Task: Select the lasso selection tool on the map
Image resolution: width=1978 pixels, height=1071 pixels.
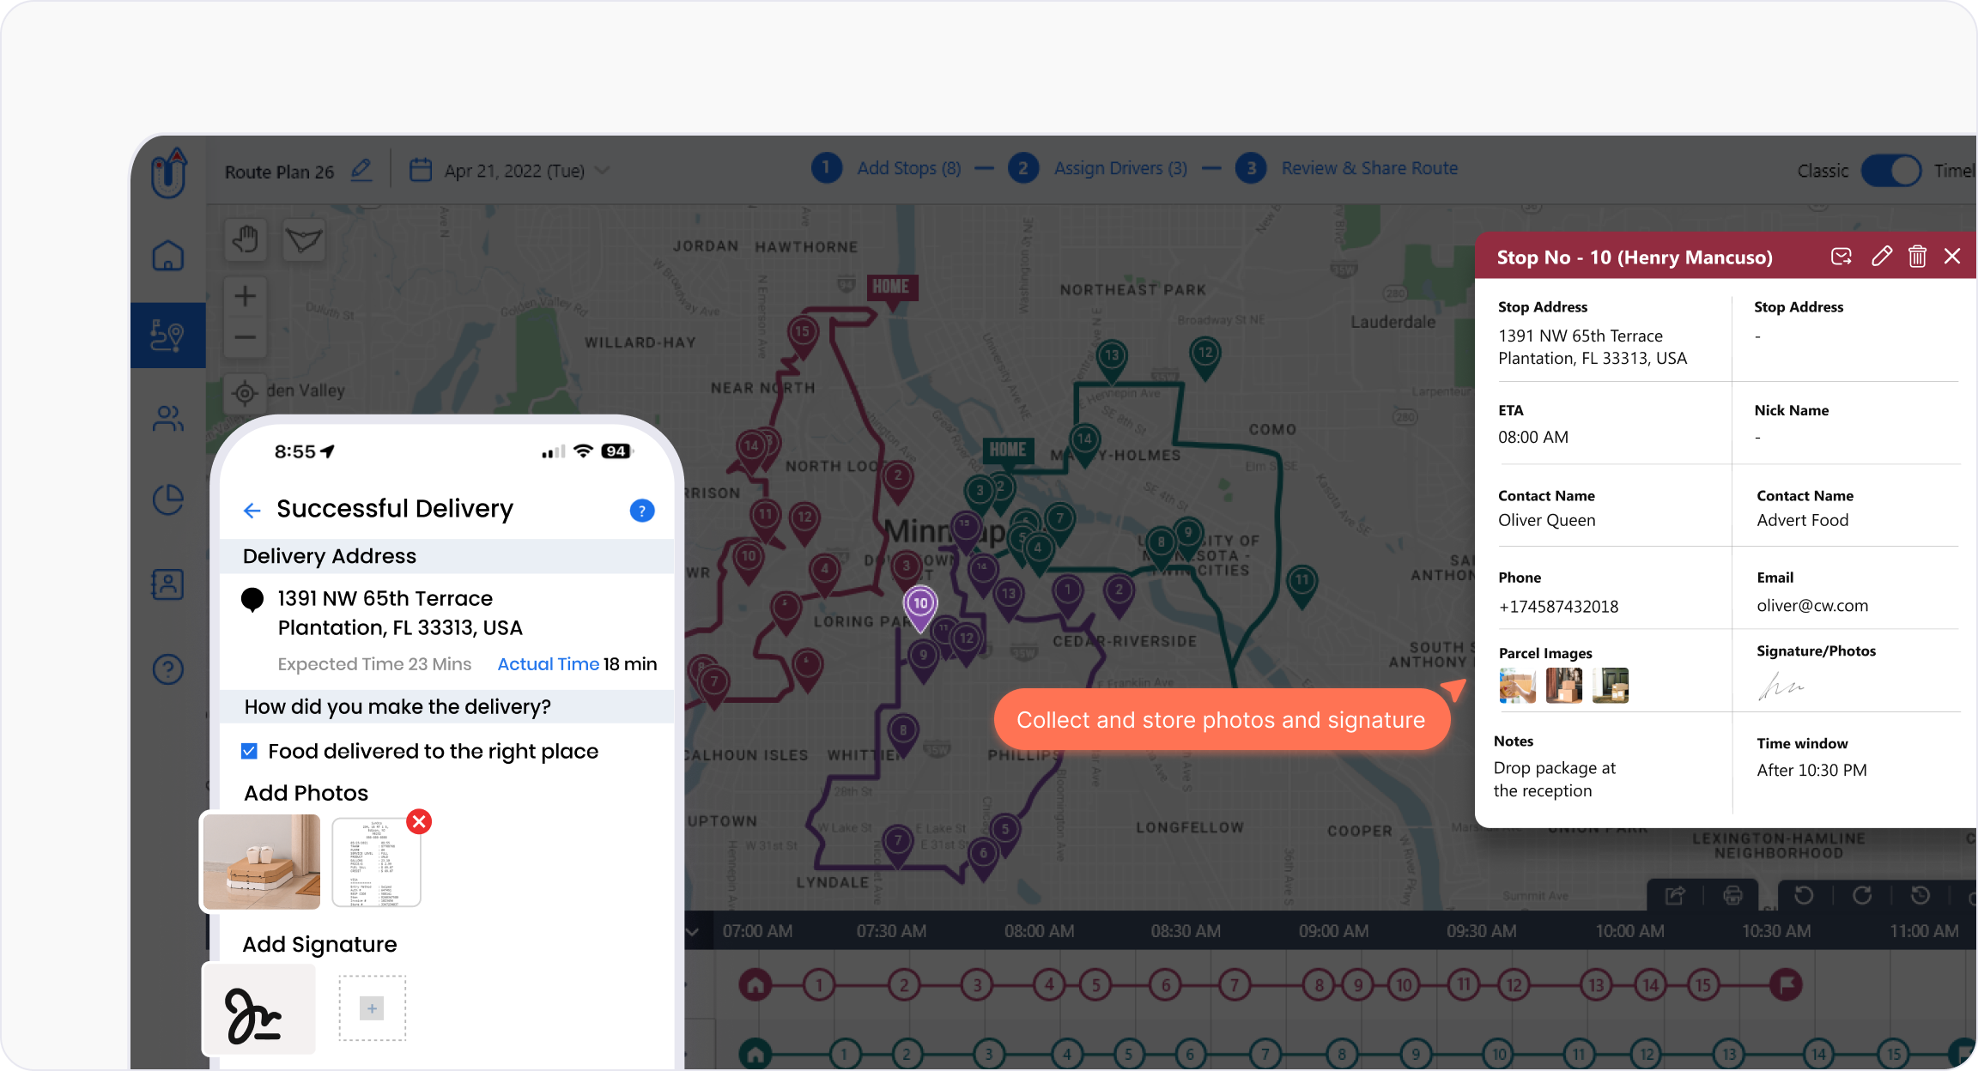Action: (x=302, y=240)
